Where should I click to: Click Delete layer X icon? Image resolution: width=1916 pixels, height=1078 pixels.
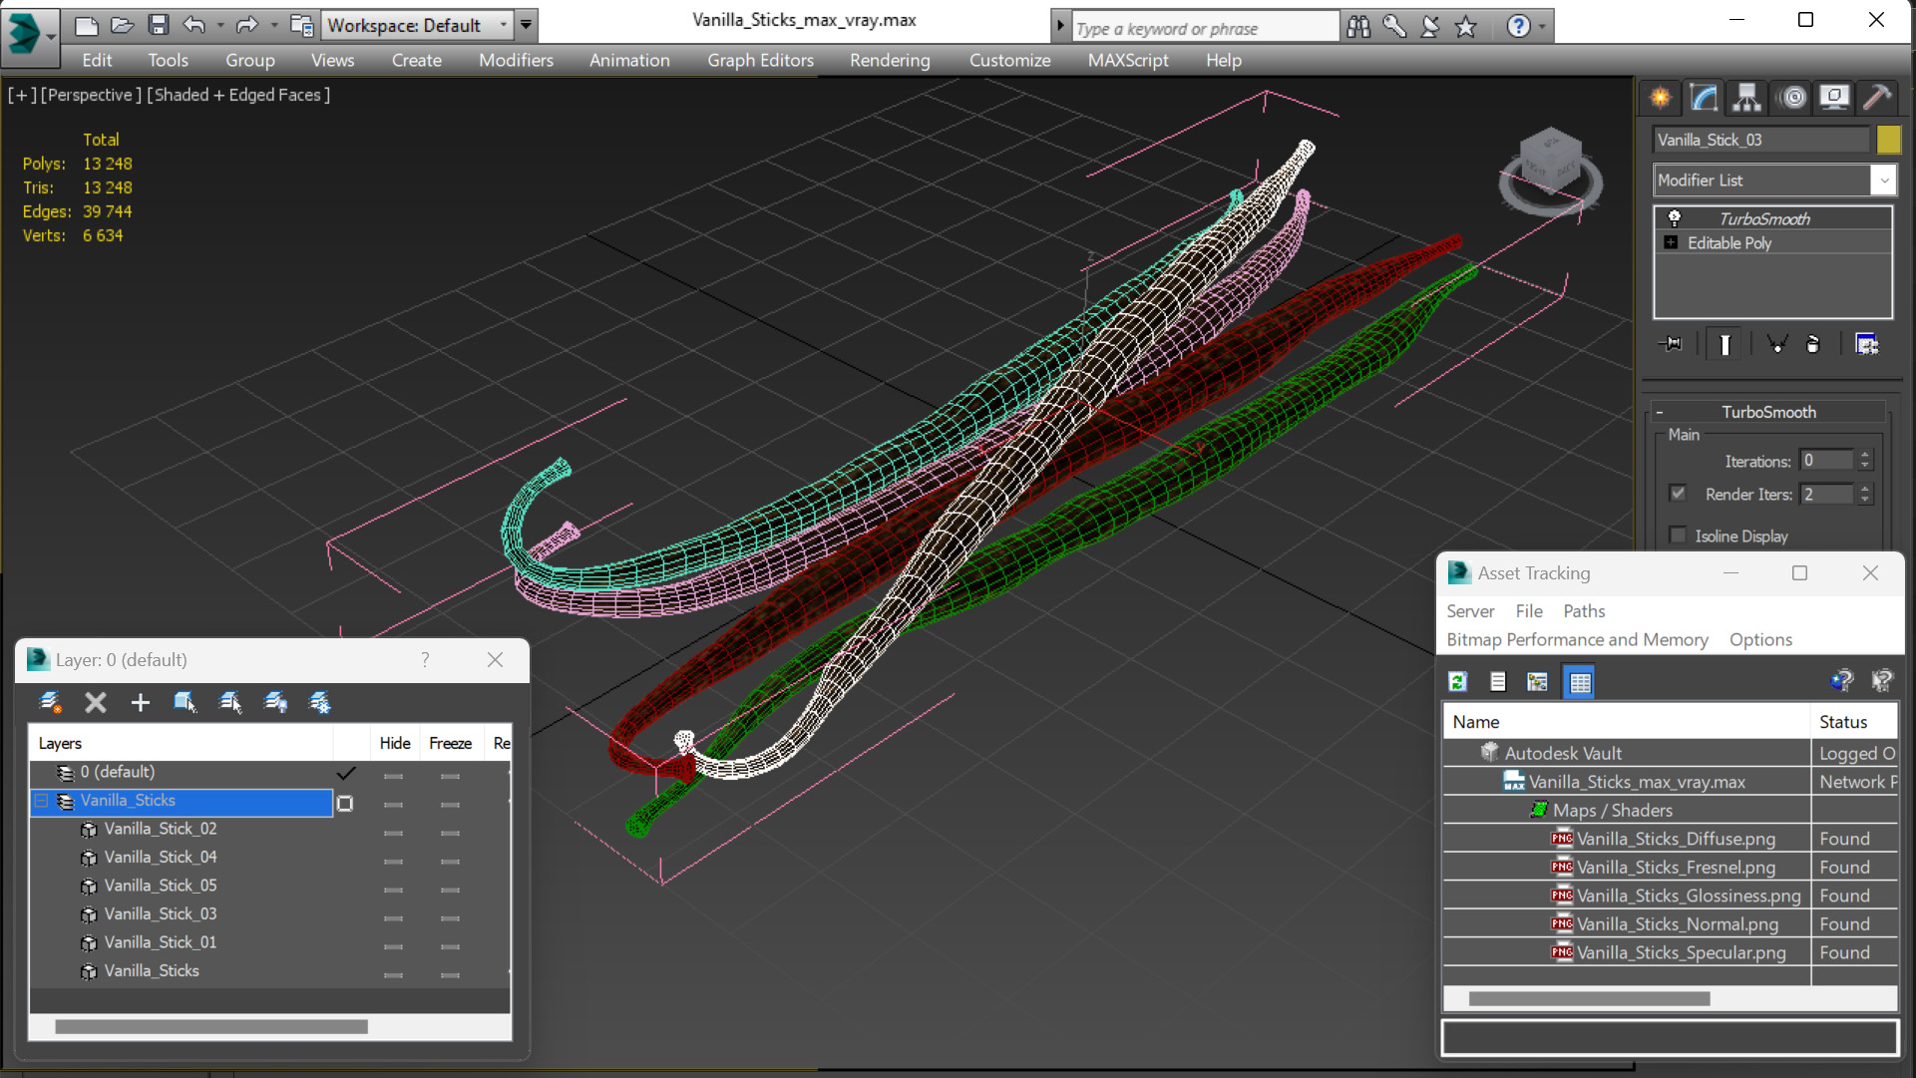(95, 702)
